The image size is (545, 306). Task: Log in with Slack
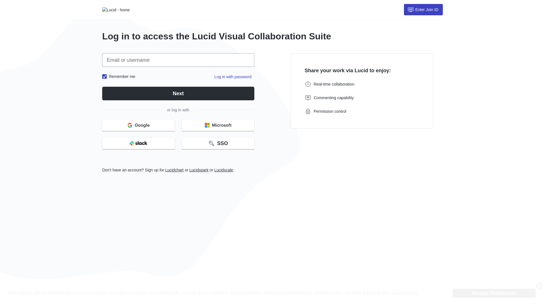[139, 143]
